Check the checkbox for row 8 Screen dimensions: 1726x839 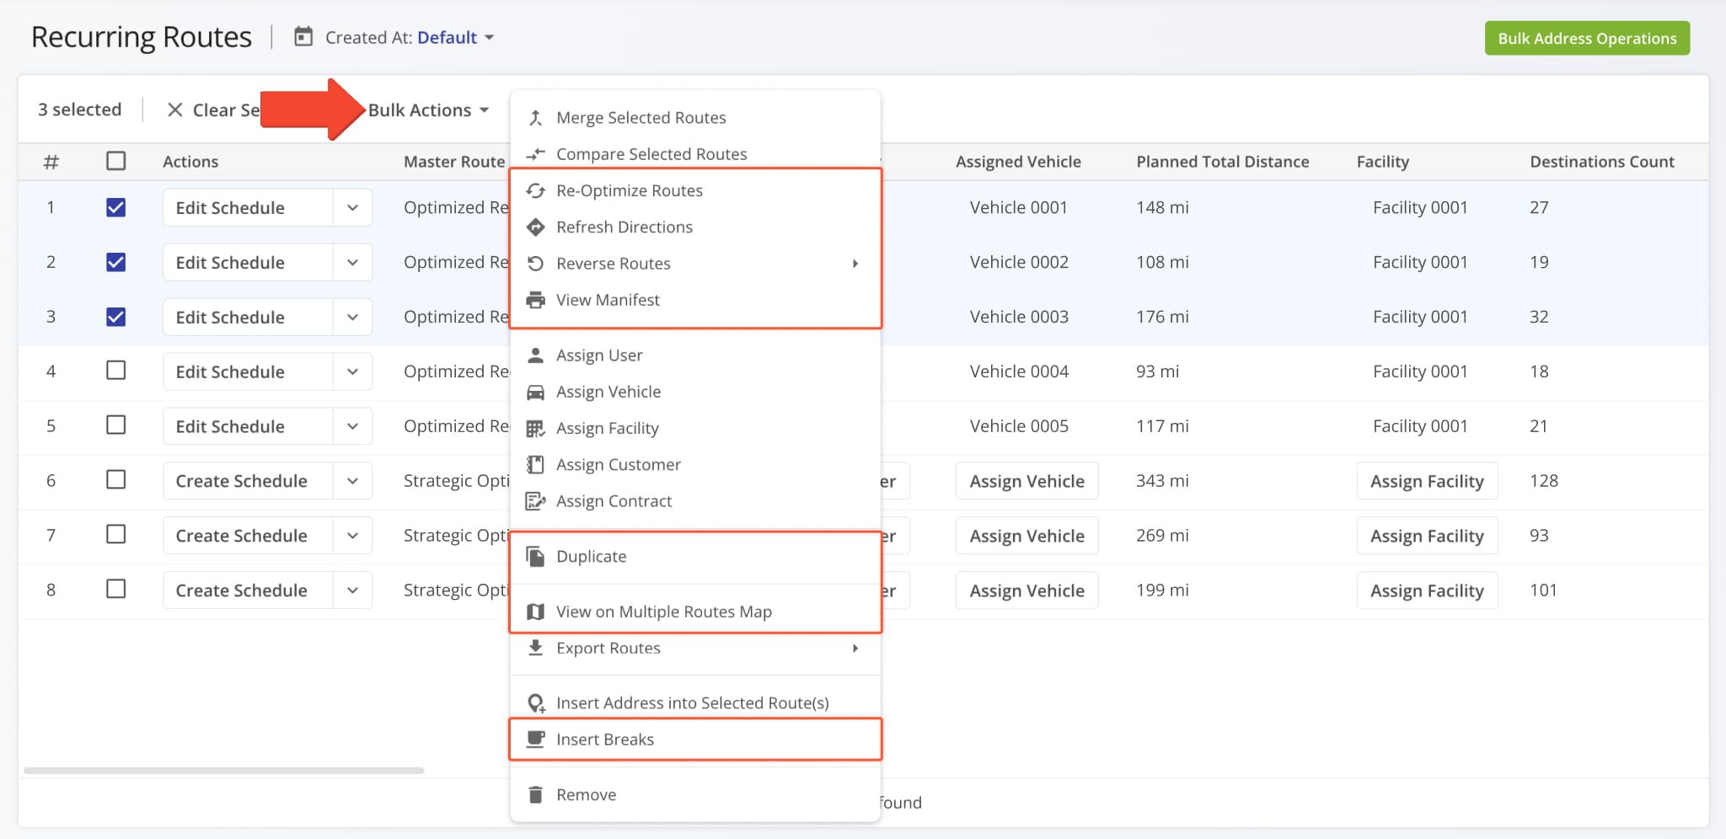point(116,589)
